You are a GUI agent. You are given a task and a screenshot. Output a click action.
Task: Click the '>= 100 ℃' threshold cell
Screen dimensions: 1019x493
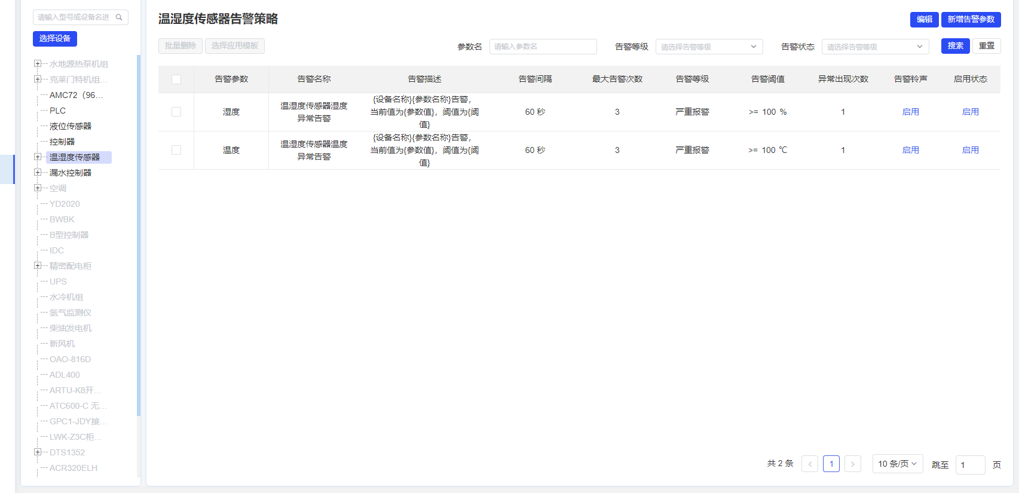768,150
